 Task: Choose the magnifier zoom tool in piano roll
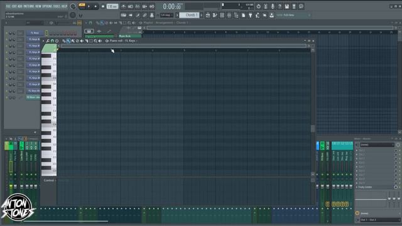click(95, 41)
